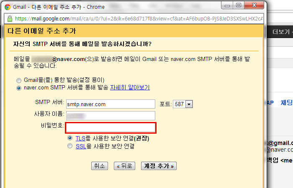The height and width of the screenshot is (188, 293).
Task: Click the heading 다른 이메일 주소 추가
Action: point(42,31)
